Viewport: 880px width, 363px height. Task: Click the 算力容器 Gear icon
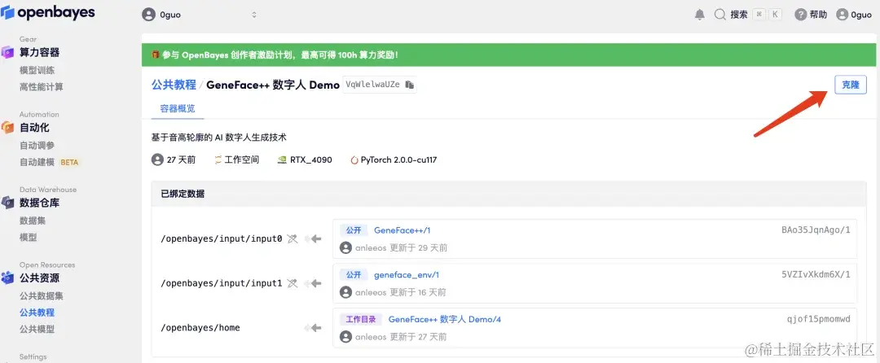(x=8, y=52)
